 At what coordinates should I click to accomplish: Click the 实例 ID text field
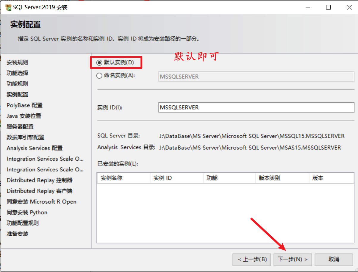pyautogui.click(x=256, y=107)
